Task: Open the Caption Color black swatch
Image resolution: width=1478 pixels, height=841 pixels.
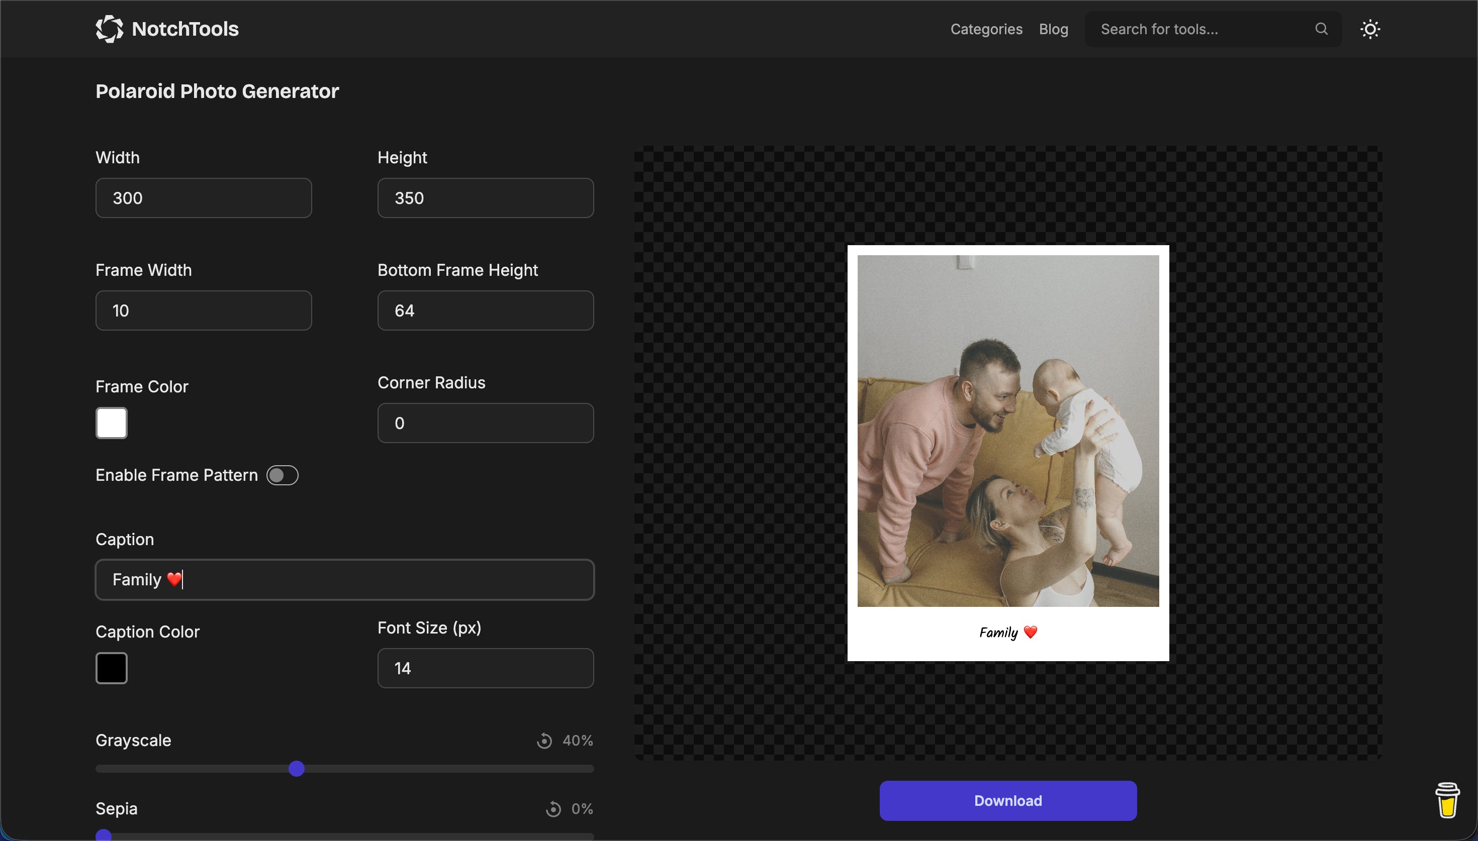Action: click(112, 668)
